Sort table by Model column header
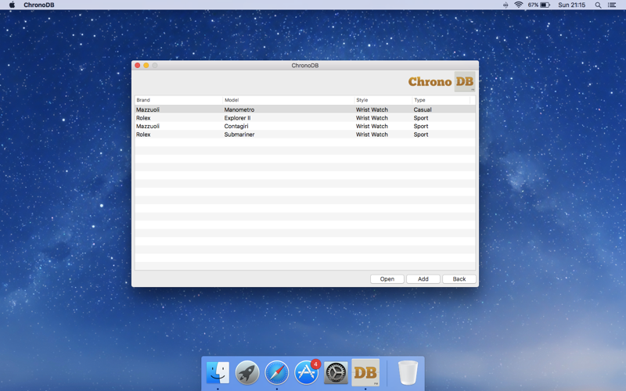 pos(289,100)
